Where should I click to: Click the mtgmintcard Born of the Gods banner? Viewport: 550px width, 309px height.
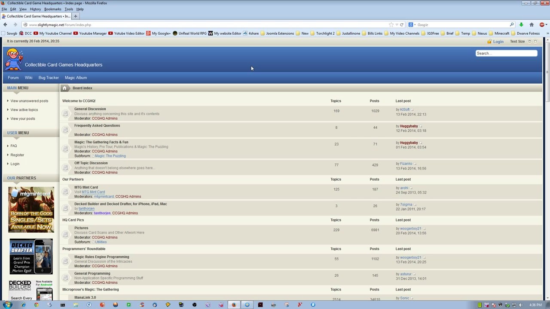tap(31, 210)
